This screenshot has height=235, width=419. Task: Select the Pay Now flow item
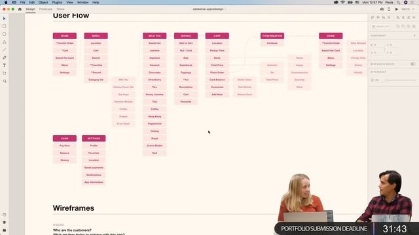point(65,146)
